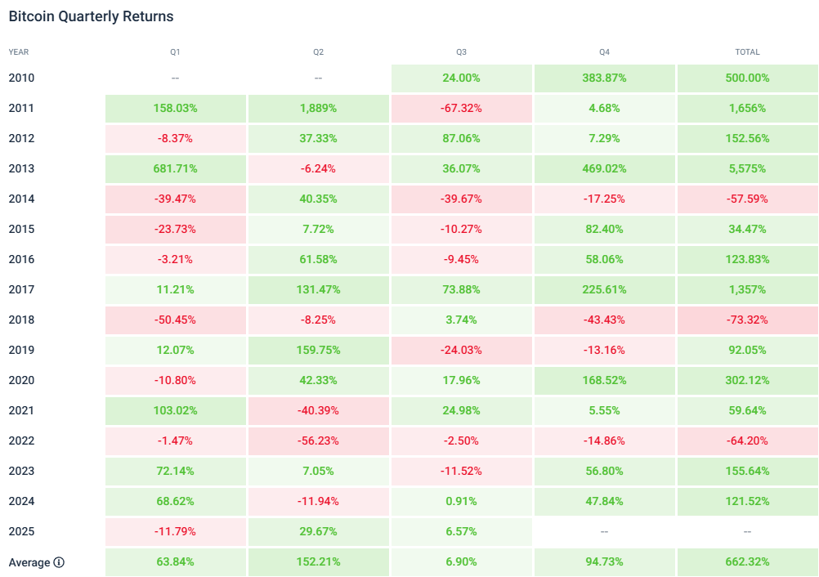
Task: Click the 2011 Q2 cell showing 1,889%
Action: 318,108
